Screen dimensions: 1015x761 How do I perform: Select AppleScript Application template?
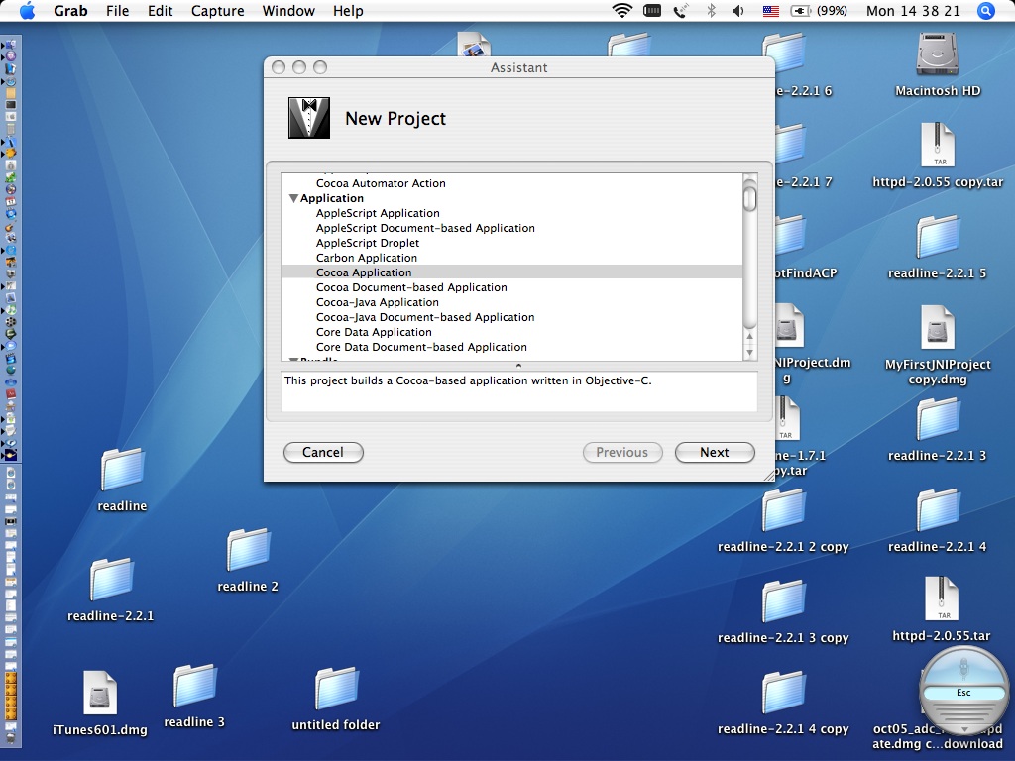click(378, 214)
